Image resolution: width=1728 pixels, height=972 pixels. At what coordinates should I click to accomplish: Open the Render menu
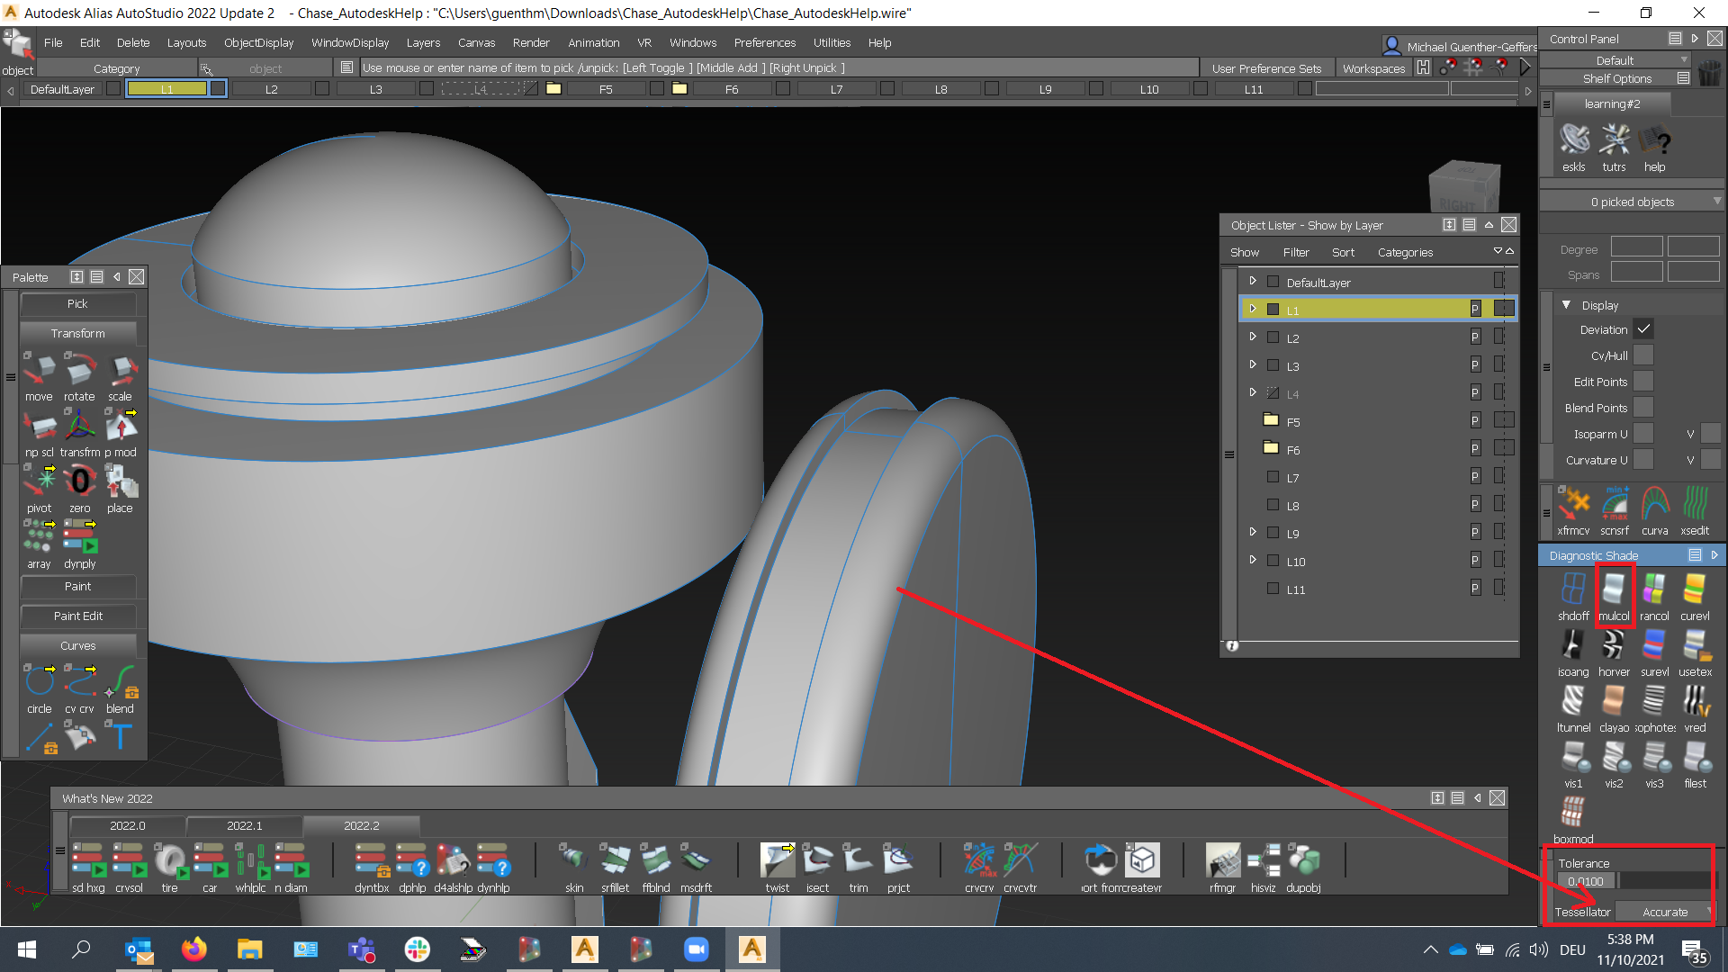click(x=530, y=42)
